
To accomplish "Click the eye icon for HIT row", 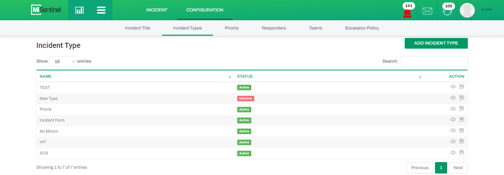I will pos(453,141).
